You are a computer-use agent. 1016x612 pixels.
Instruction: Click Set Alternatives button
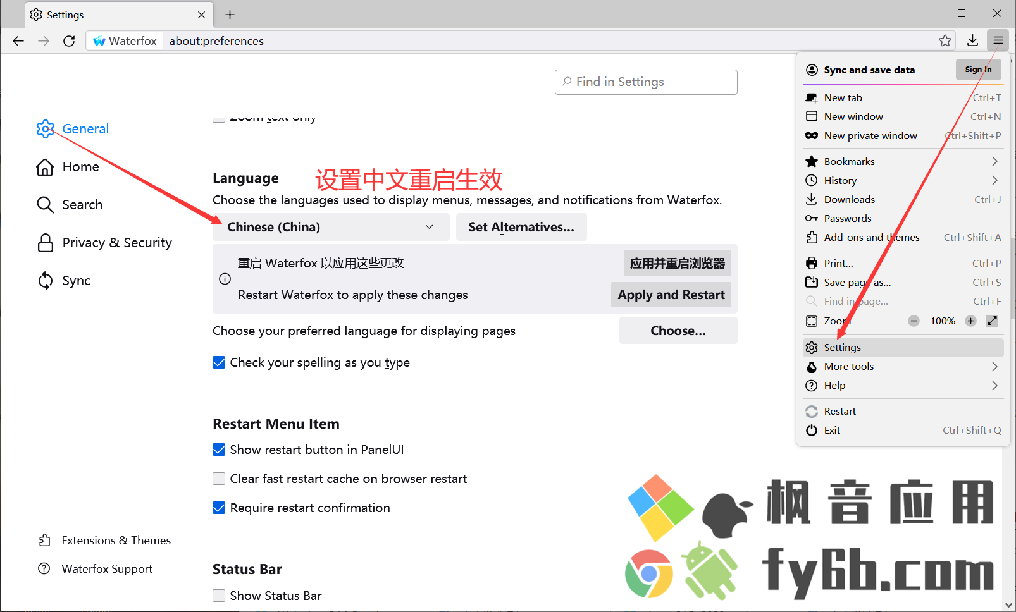(x=521, y=227)
